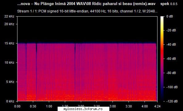Click the '4:00' time axis label
Screen dimensions: 183x111
(144, 106)
